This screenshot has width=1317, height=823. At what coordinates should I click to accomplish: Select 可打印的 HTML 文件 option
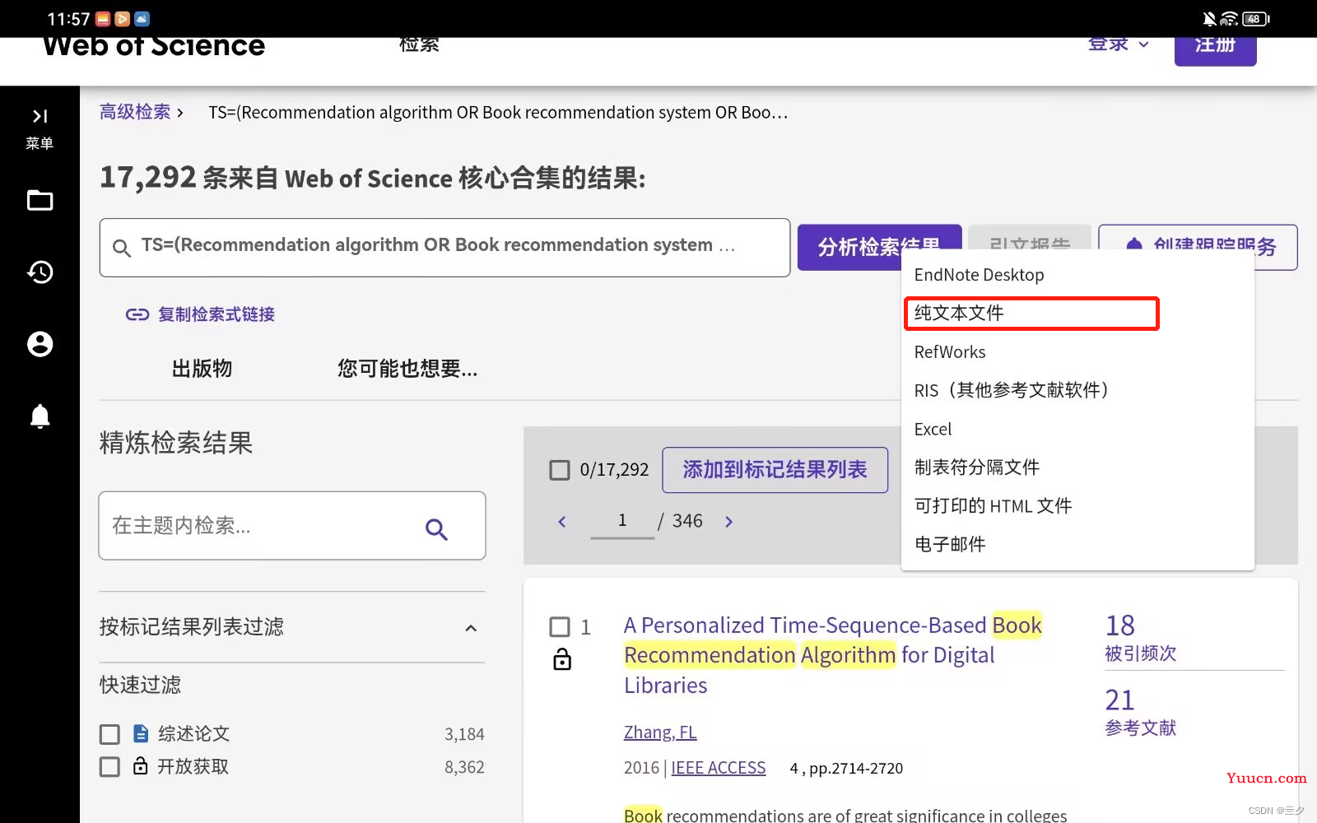1077,506
